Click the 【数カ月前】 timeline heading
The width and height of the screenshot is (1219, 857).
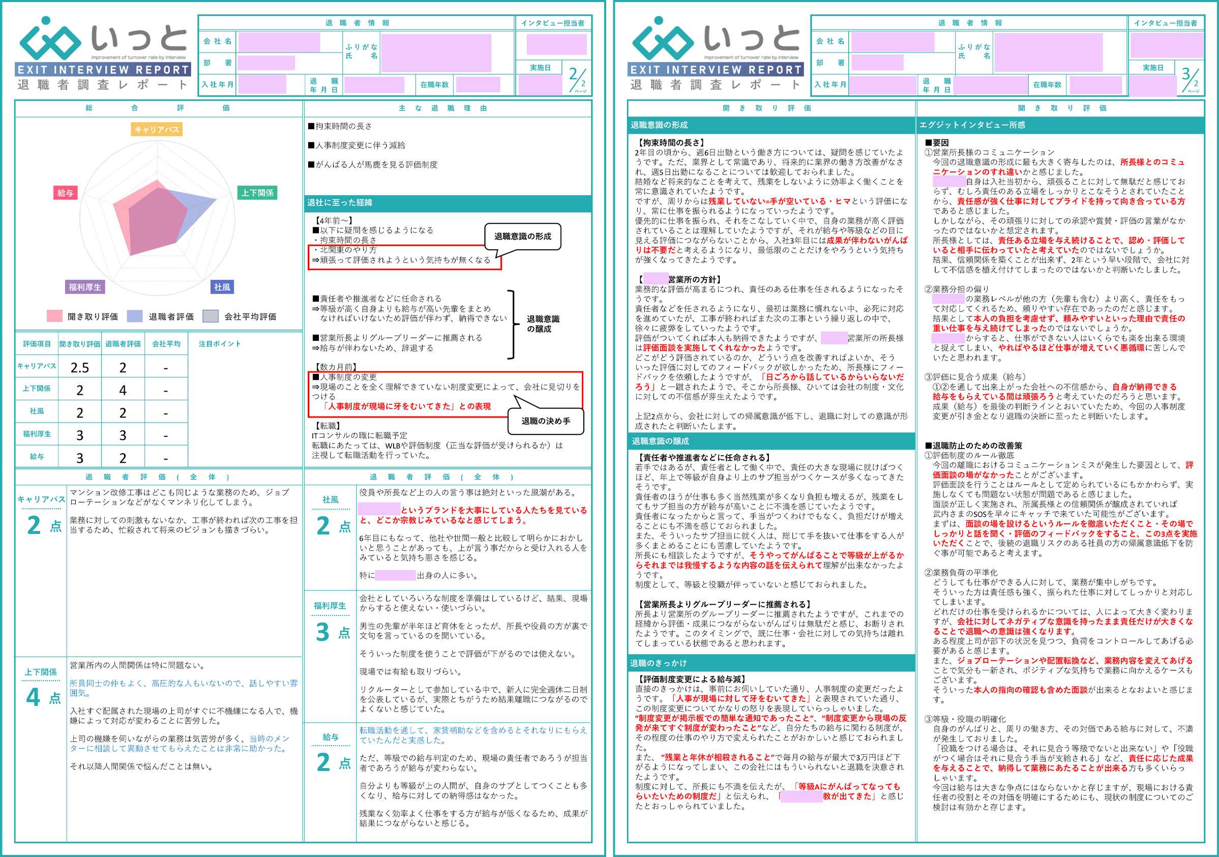[x=335, y=367]
